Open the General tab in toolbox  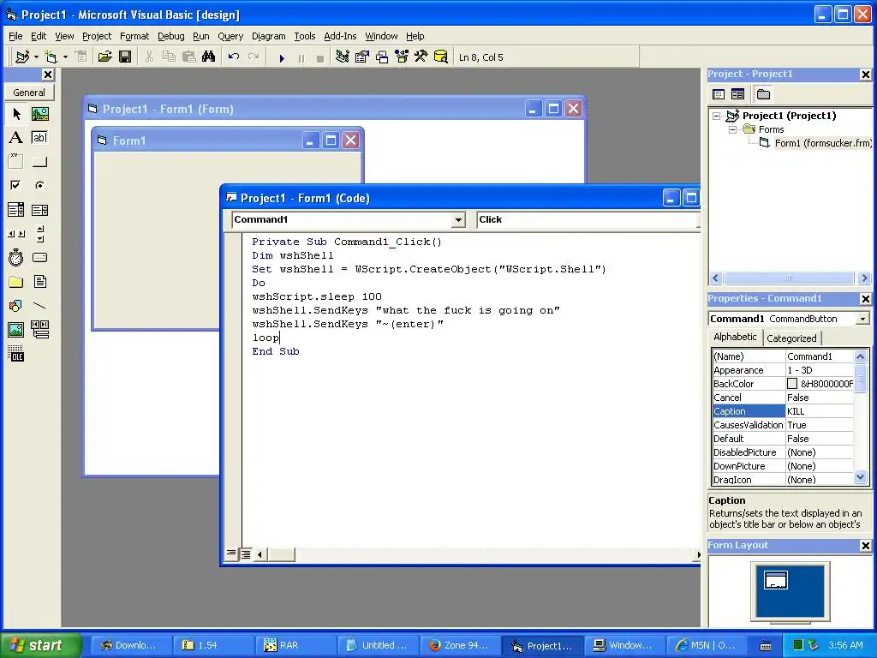29,93
